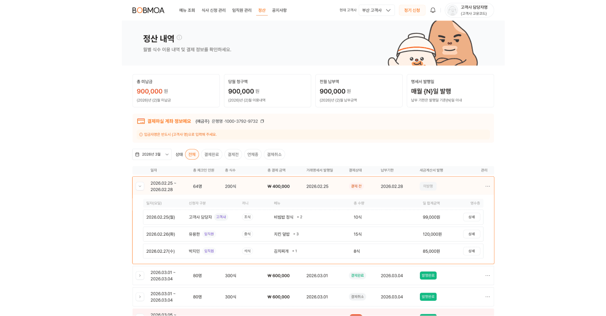Viewport: 606px width, 316px height.
Task: Click the 고객사 tag next to 고객사 담당자
Action: click(x=221, y=217)
